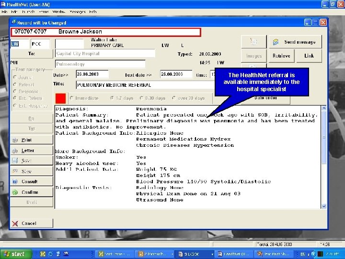
Task: Click the Print button printer icon
Action: pyautogui.click(x=15, y=140)
